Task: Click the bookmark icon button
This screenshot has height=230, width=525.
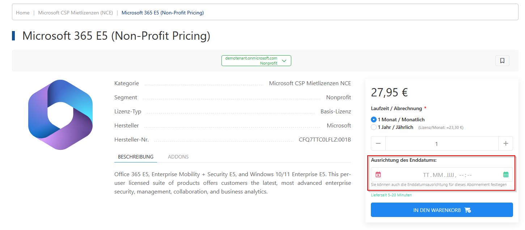Action: (502, 61)
